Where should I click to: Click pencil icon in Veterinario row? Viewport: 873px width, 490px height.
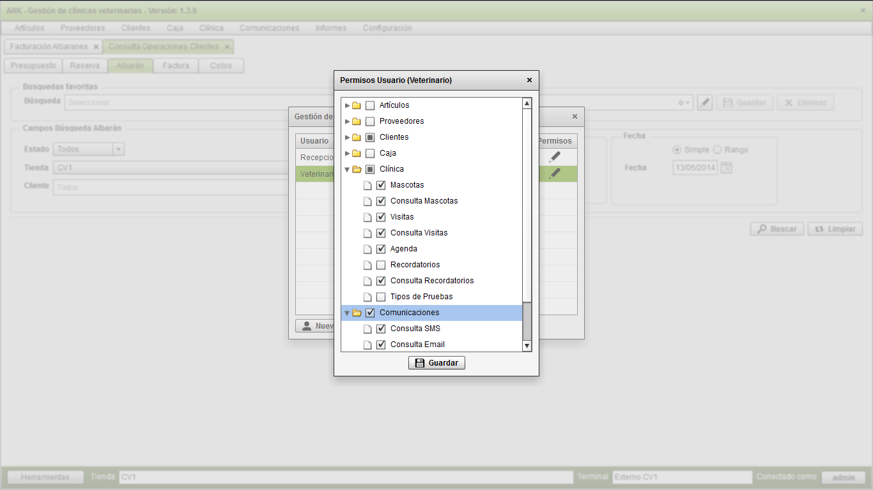coord(555,174)
